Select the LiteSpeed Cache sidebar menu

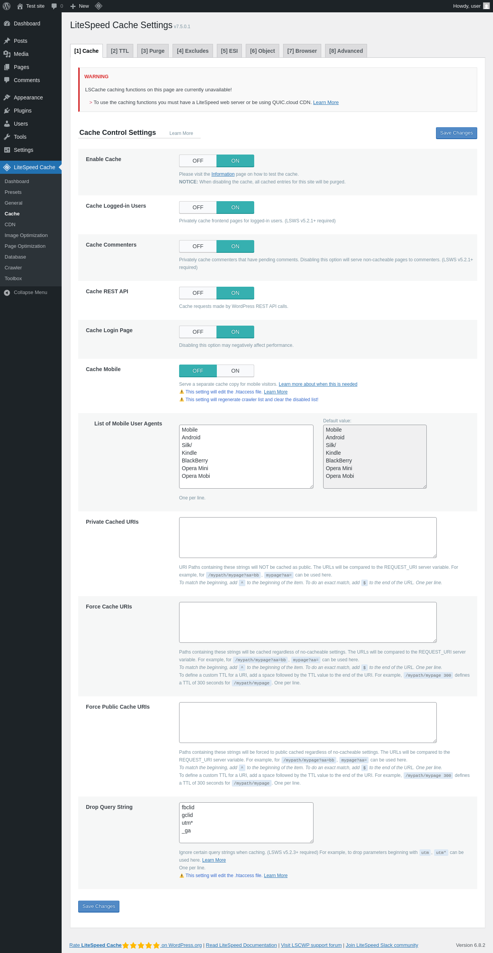[x=31, y=167]
